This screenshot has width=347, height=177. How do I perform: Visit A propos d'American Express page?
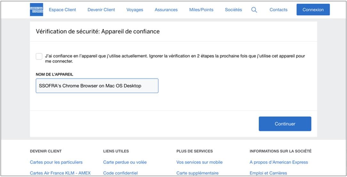(279, 162)
